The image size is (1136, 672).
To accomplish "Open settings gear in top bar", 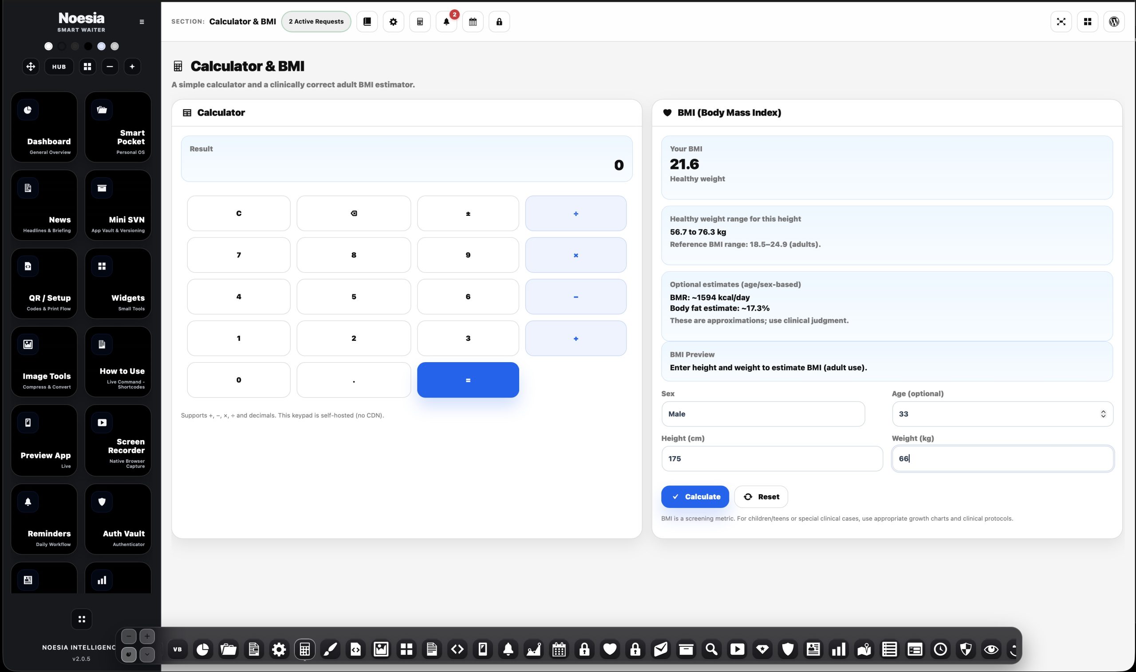I will 393,21.
